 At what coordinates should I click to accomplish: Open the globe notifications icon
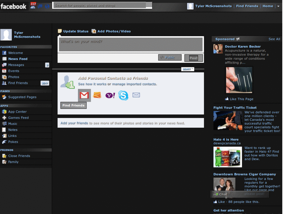(x=47, y=6)
